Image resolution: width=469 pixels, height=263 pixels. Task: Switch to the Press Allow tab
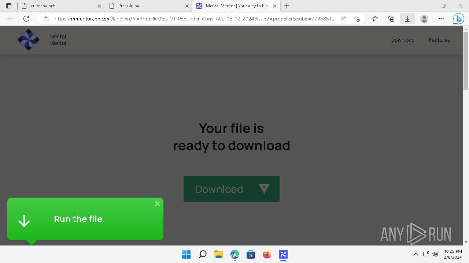point(148,6)
